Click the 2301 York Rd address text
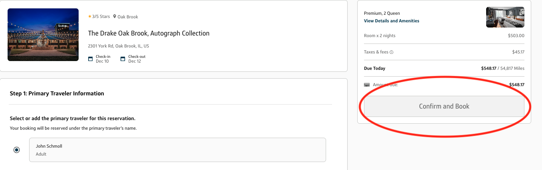The width and height of the screenshot is (542, 170). pyautogui.click(x=119, y=46)
